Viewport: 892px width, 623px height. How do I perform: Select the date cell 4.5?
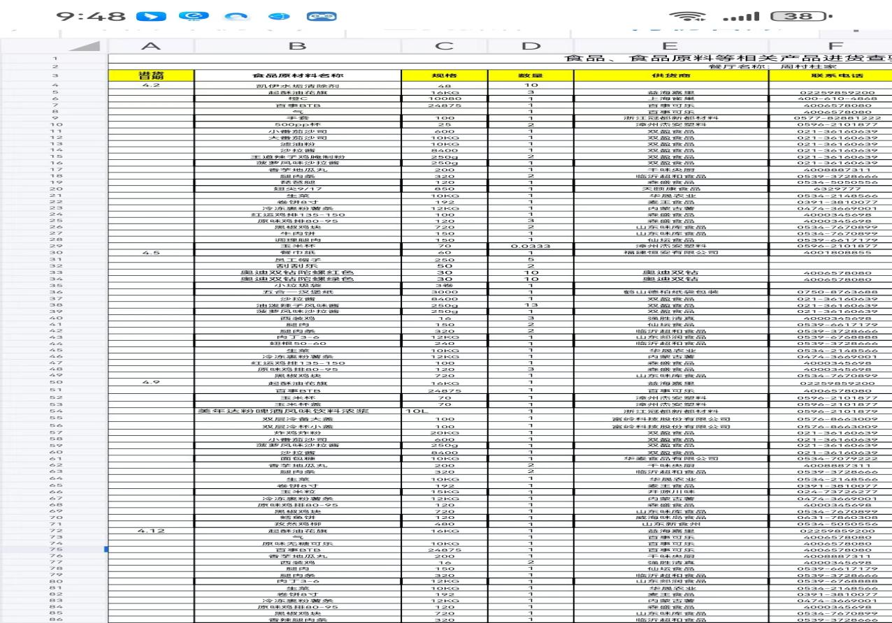point(151,252)
